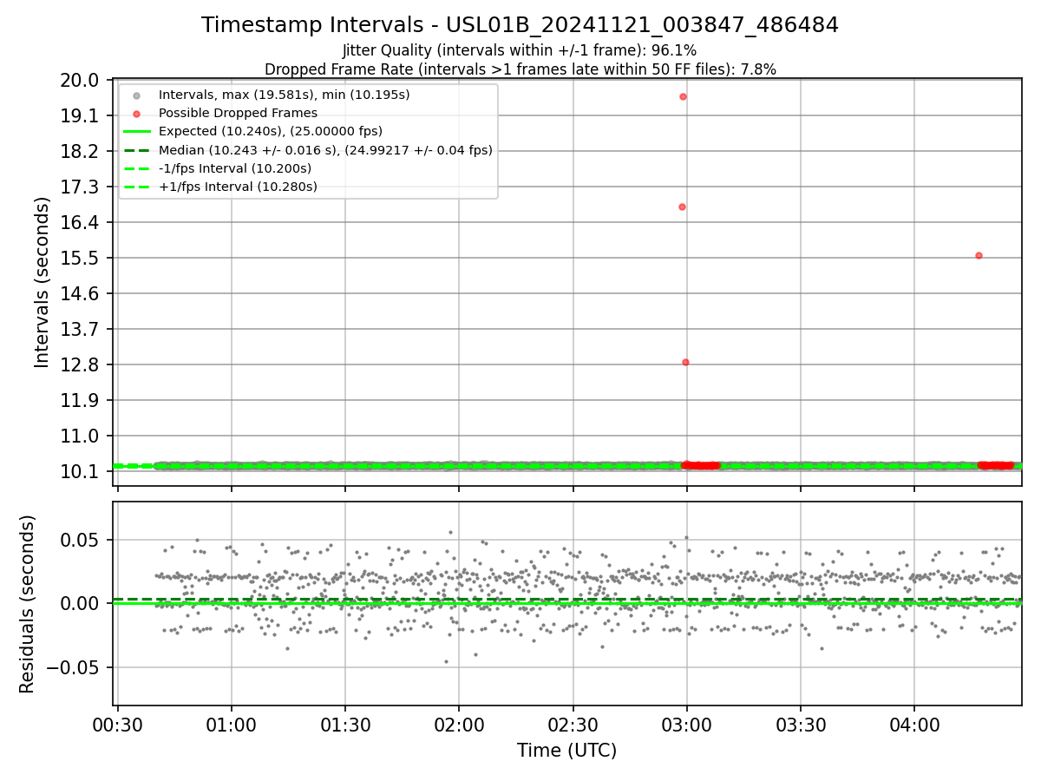Click the gray dot marker in the legend
Image resolution: width=1041 pixels, height=781 pixels.
coord(136,95)
